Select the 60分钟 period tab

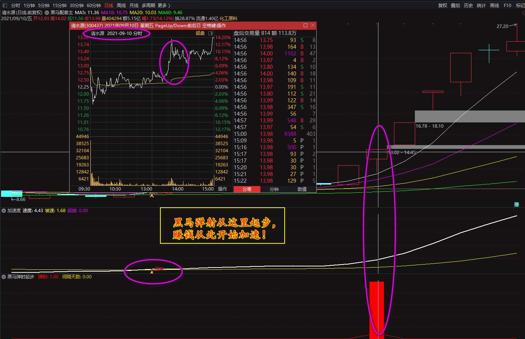pos(94,6)
